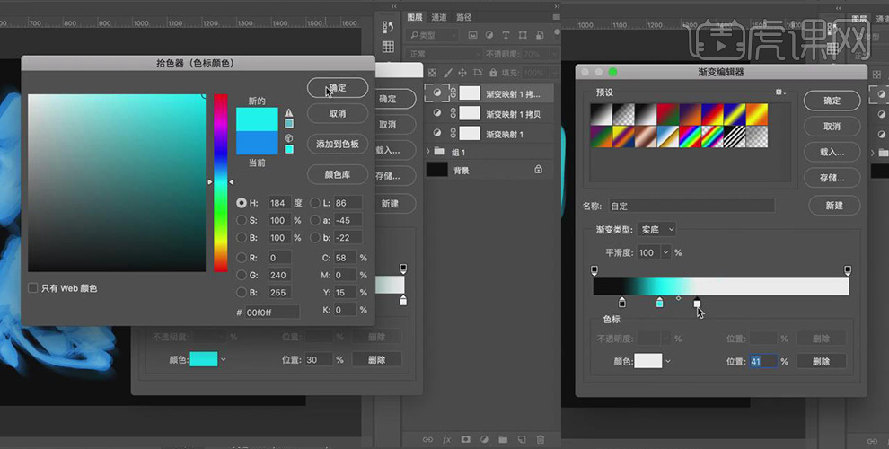Image resolution: width=889 pixels, height=449 pixels.
Task: Open the Layers panel flyout menu icon
Action: coord(557,18)
